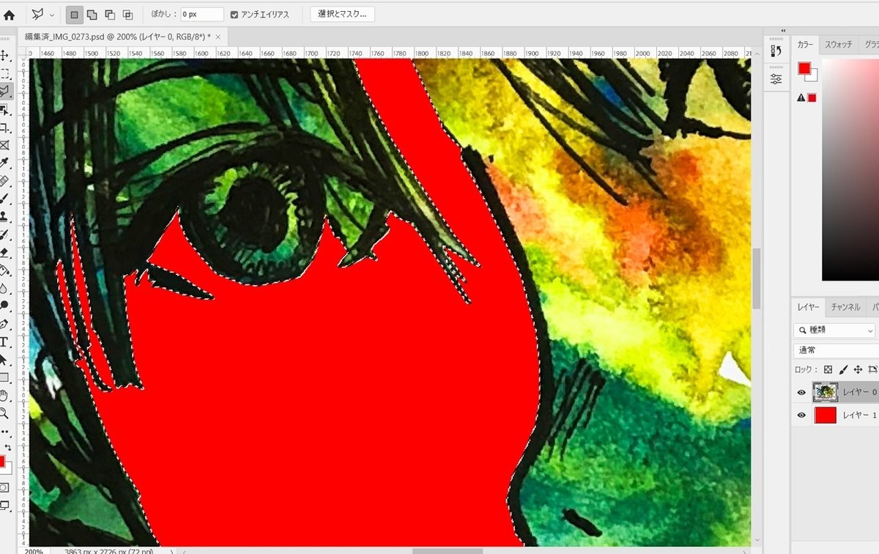Screen dimensions: 879x554
Task: Select the Pen tool
Action: tap(4, 324)
